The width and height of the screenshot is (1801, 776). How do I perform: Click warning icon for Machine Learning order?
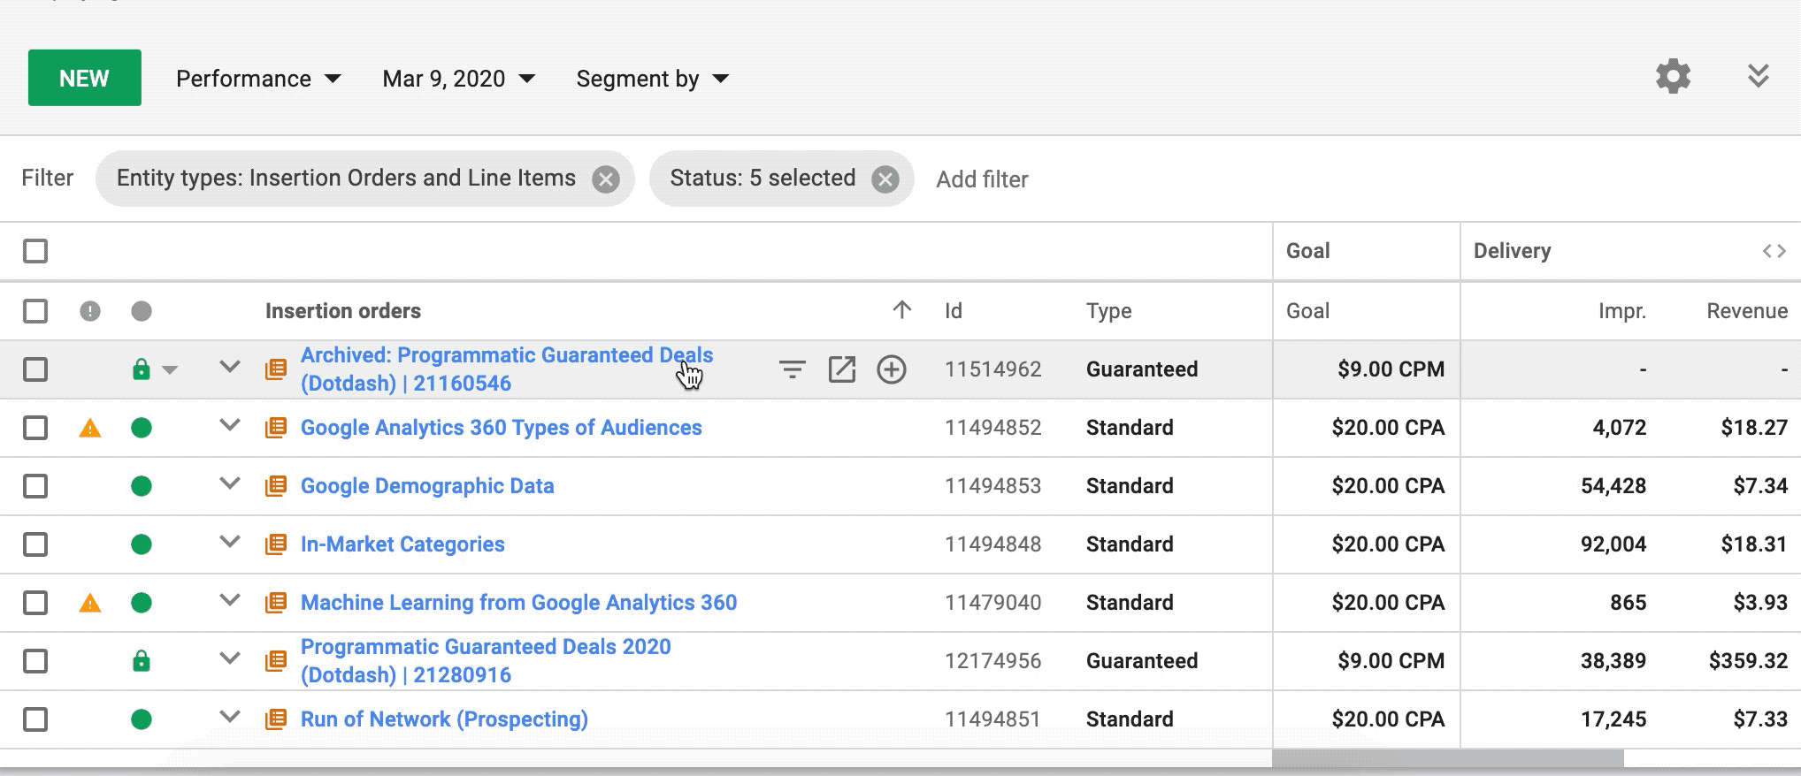coord(90,604)
